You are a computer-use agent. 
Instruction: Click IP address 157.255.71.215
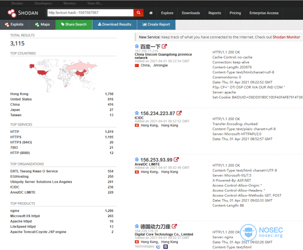[146, 51]
